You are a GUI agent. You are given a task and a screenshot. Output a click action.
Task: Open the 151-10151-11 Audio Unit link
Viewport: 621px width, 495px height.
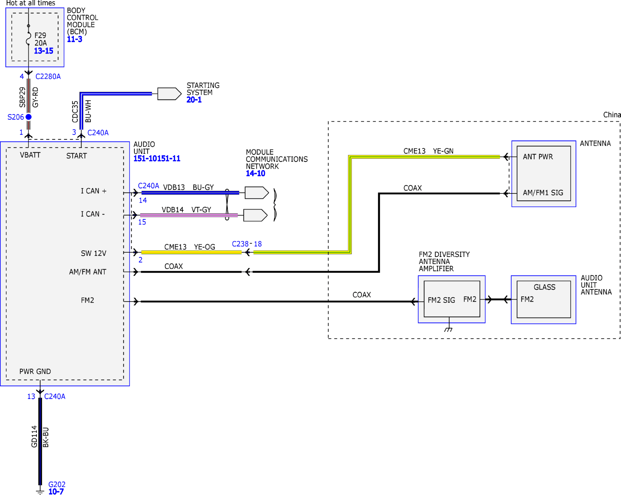click(157, 159)
